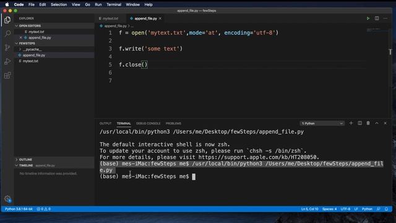Maximize the panel with the up chevron
396x223 pixels.
(x=377, y=123)
